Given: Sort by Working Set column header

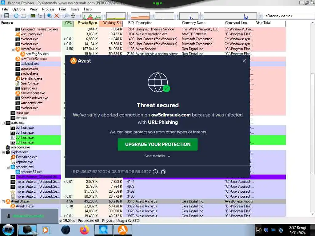Looking at the screenshot, I should 110,23.
